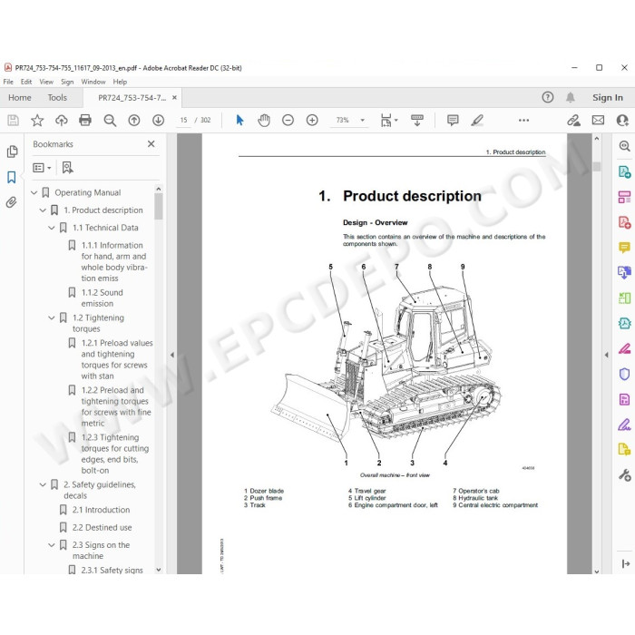Screen dimensions: 635x635
Task: Star this file as a favorite
Action: coord(37,121)
